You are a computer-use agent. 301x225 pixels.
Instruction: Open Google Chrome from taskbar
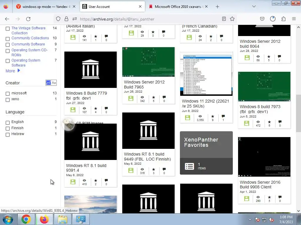pos(26,219)
